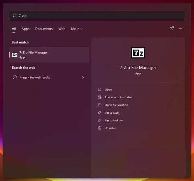Click the Open file location folder icon

tap(100, 105)
